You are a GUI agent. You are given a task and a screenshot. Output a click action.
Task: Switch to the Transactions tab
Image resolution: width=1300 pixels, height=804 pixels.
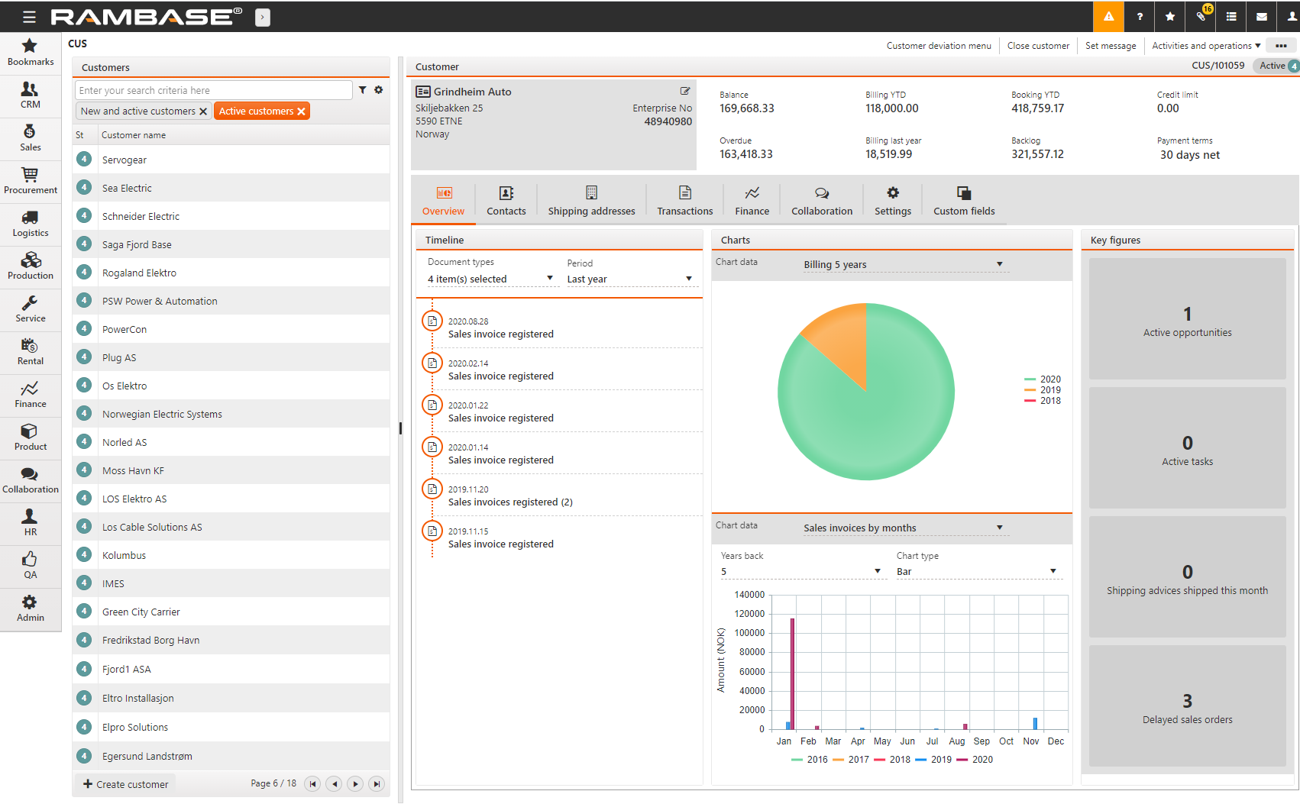pos(684,200)
